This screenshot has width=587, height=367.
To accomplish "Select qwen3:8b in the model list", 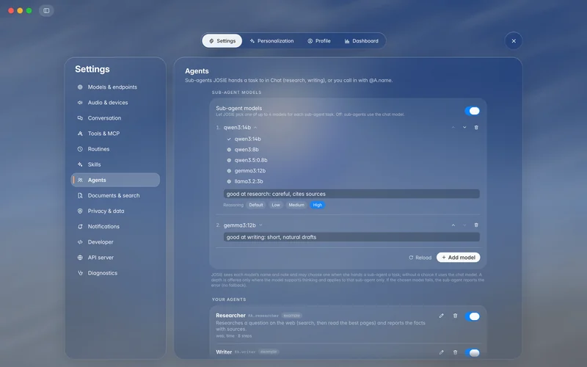I will pos(243,150).
